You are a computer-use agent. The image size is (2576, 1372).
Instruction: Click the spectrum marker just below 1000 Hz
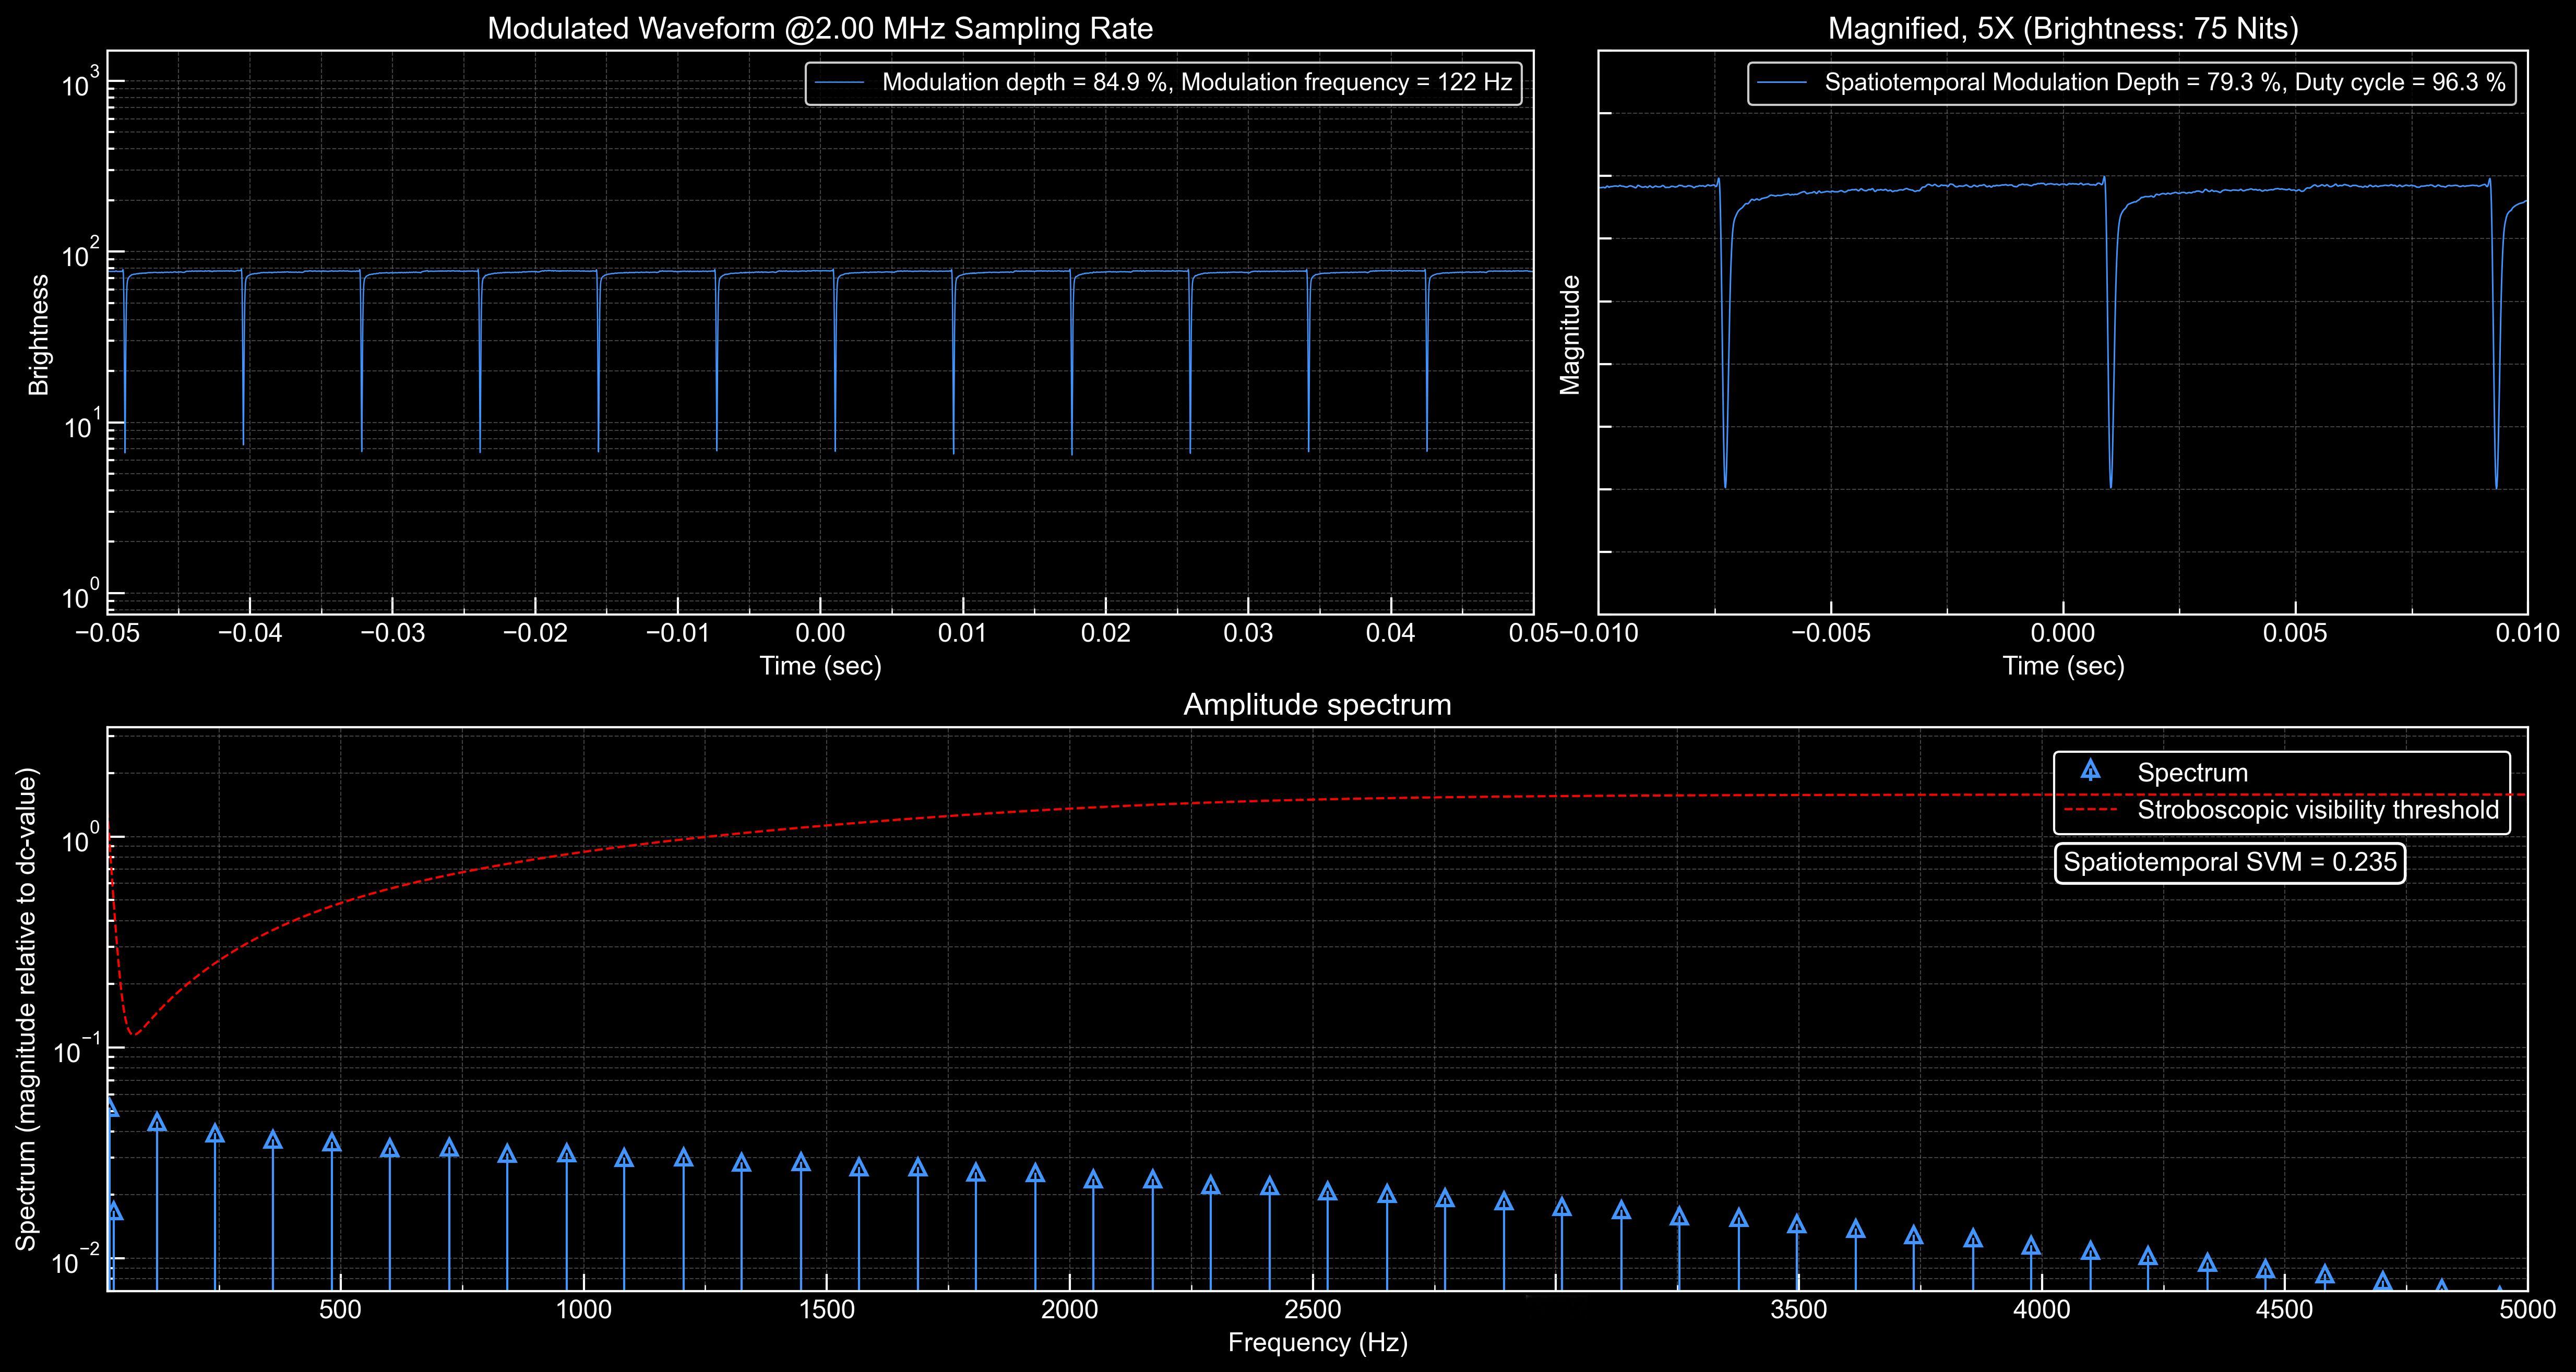coord(566,1153)
